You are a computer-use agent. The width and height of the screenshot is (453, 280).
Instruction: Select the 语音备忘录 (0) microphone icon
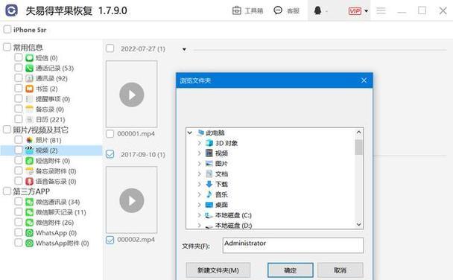[30, 181]
